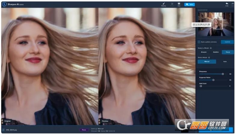
Task: Click the Suppress Noise value field
Action: (230, 80)
